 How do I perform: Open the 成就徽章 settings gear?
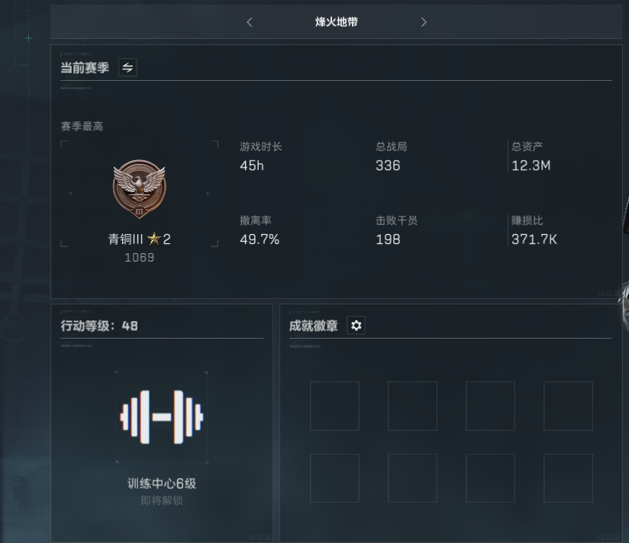[356, 326]
